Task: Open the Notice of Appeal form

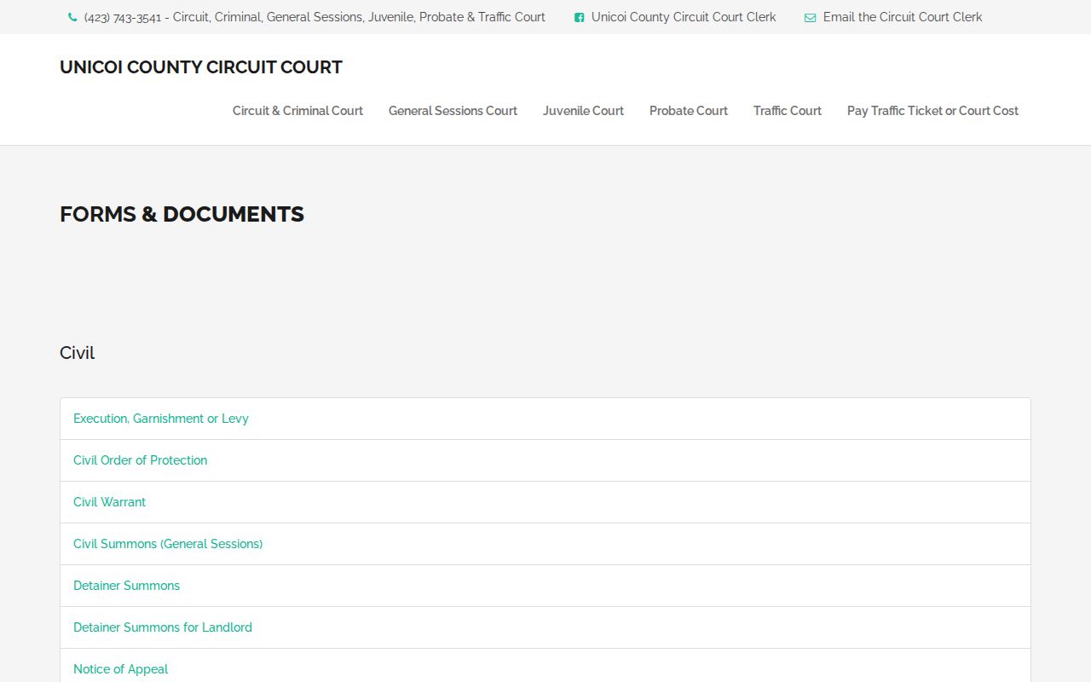Action: coord(120,669)
